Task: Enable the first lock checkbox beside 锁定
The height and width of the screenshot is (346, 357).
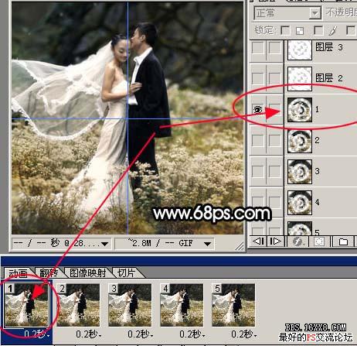Action: click(285, 30)
